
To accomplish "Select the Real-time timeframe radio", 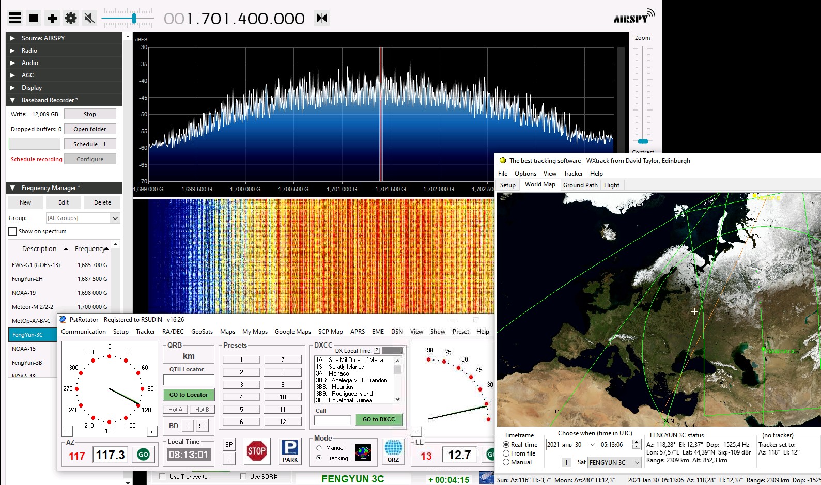I will (x=506, y=445).
